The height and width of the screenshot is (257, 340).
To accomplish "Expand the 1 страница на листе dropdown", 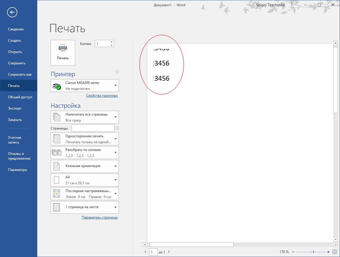I will coord(115,207).
